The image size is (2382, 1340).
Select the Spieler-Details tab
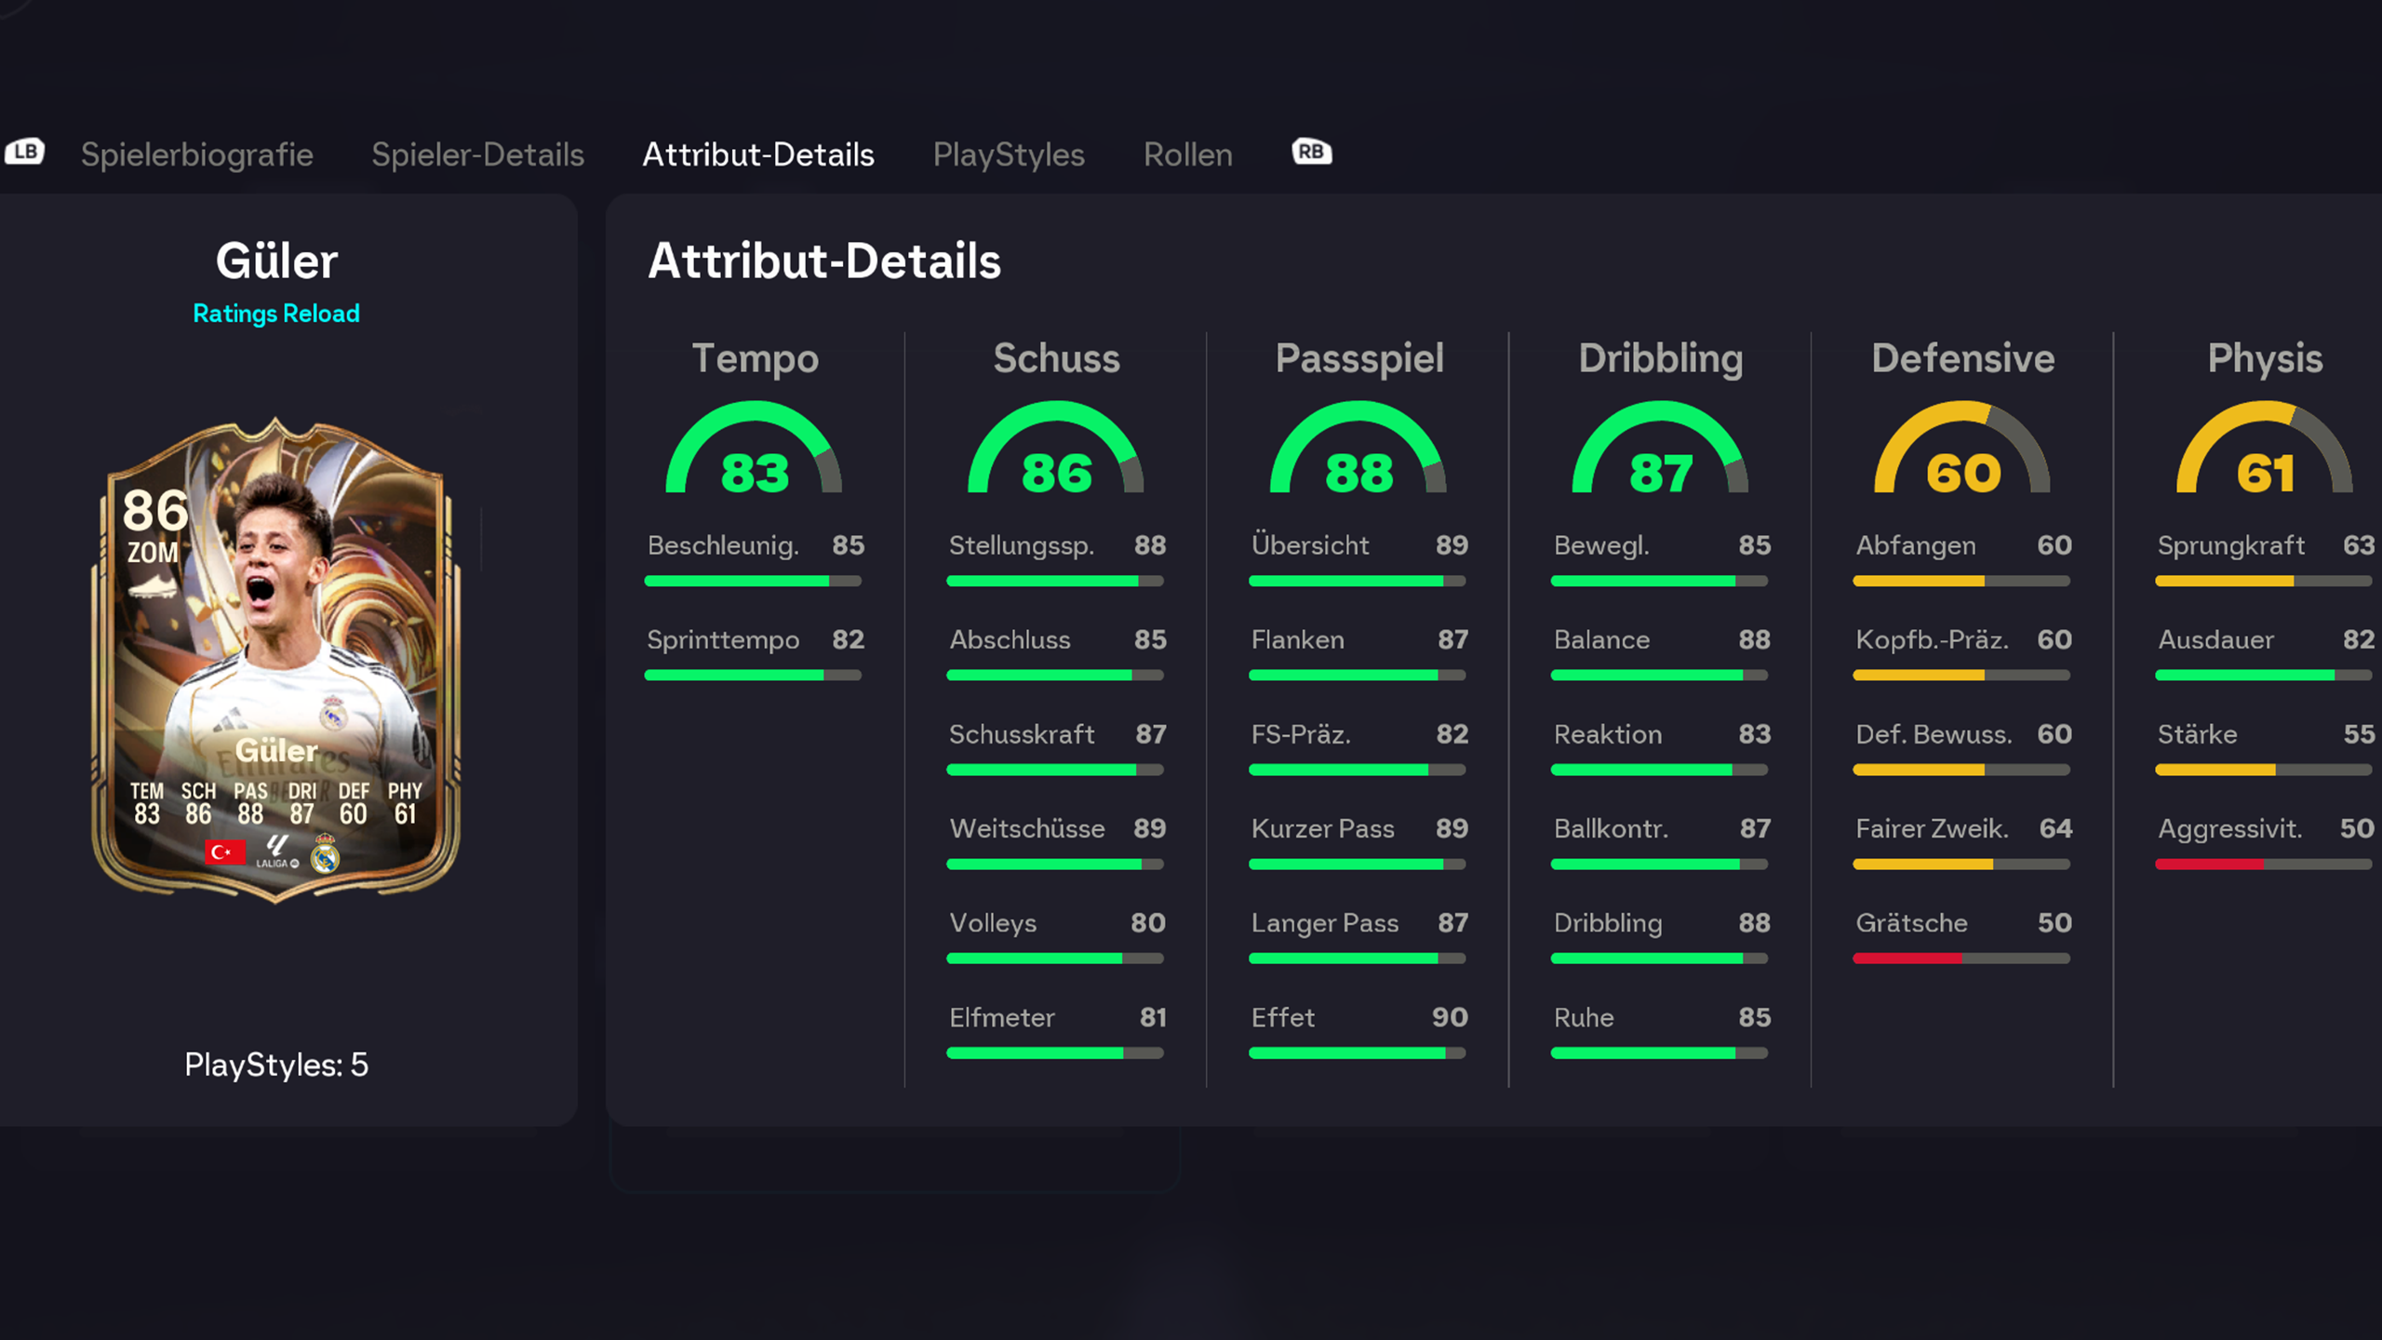click(477, 154)
